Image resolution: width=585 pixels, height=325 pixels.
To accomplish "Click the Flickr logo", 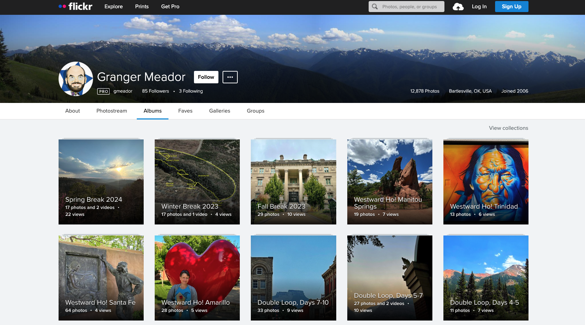I will coord(75,7).
